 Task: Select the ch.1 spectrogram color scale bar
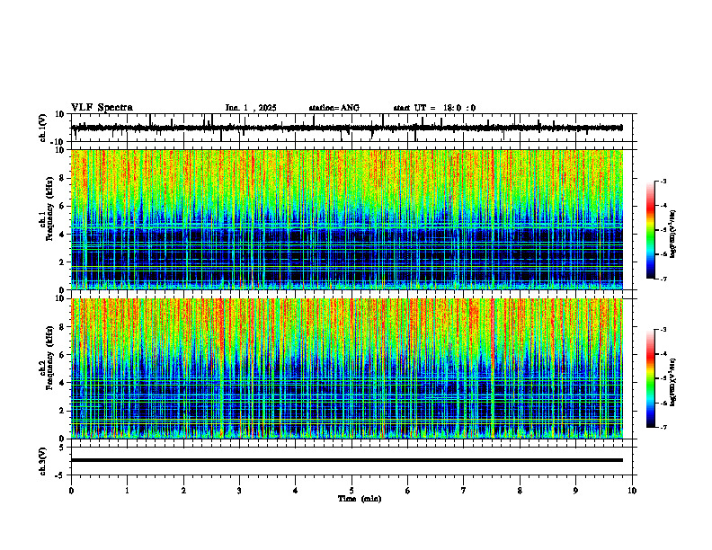pyautogui.click(x=651, y=230)
